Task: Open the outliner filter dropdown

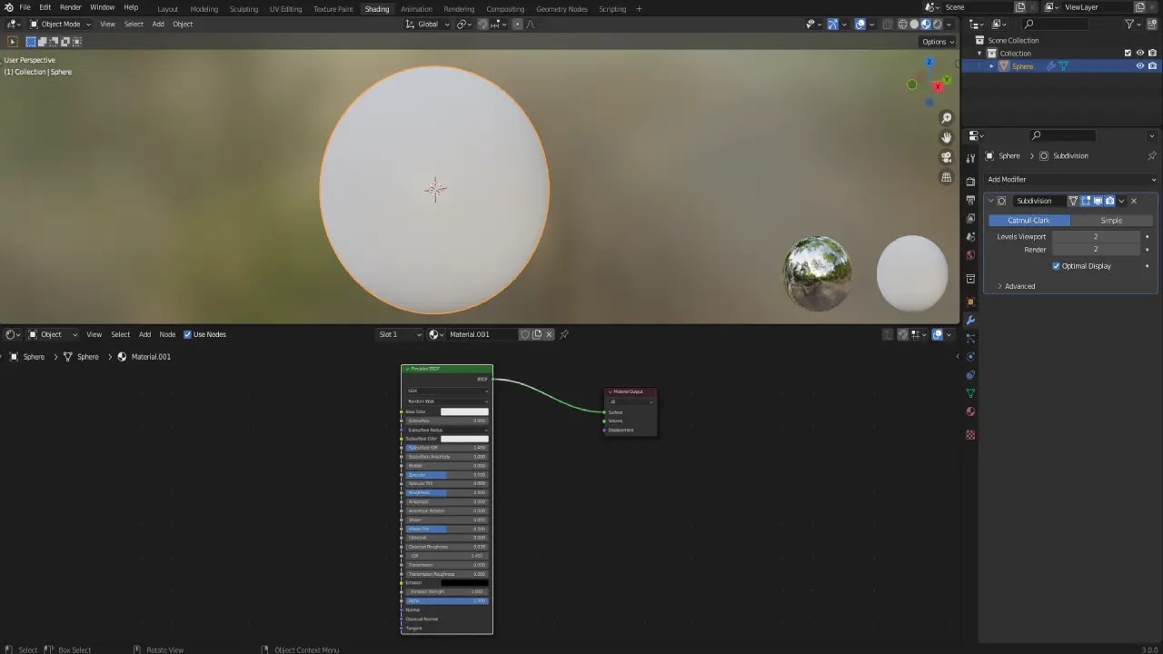Action: (x=1133, y=25)
